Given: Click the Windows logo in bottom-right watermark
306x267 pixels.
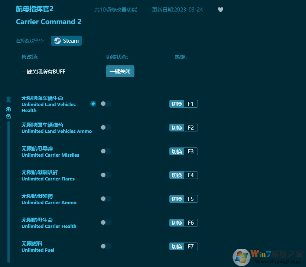Looking at the screenshot, I should click(242, 257).
